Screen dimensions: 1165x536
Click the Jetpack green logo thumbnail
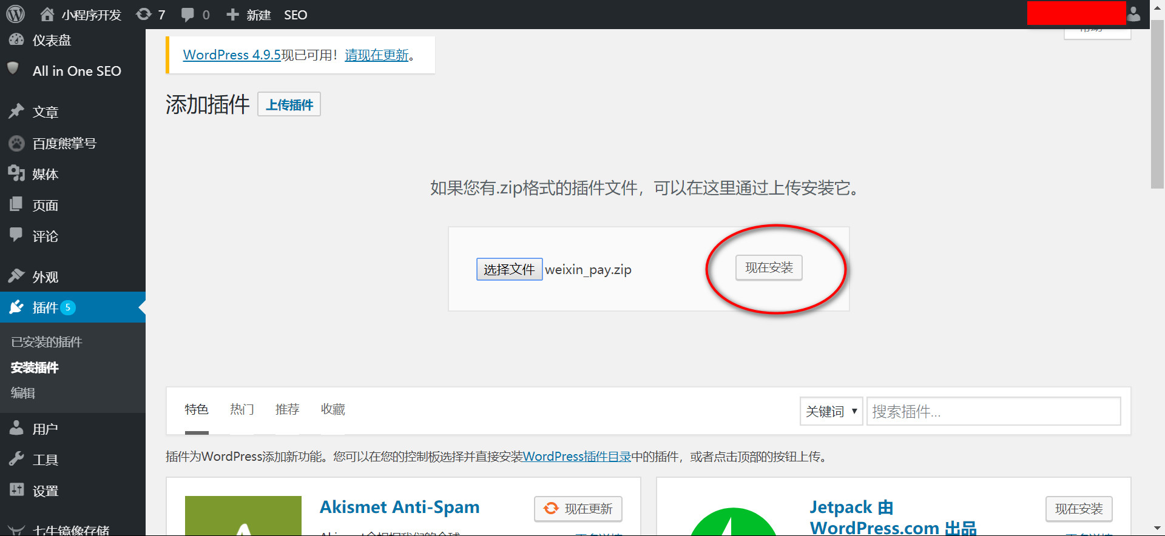coord(734,521)
